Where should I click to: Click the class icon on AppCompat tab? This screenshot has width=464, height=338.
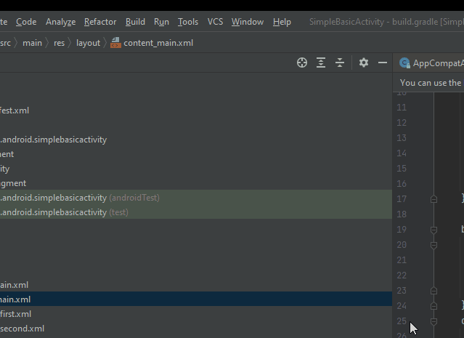(404, 63)
